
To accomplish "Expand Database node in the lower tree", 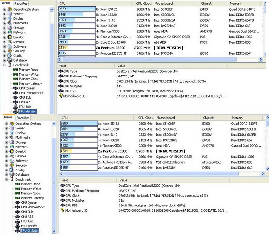I will pyautogui.click(x=7, y=175).
